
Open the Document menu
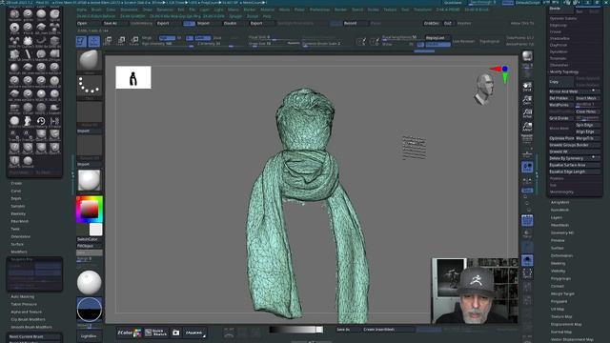coord(129,10)
